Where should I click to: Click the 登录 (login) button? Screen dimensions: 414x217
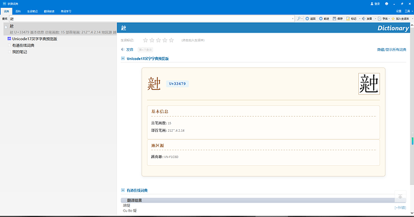[x=375, y=4]
